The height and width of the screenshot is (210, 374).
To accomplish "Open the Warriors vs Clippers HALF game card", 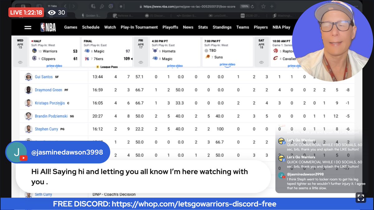I will [x=55, y=52].
